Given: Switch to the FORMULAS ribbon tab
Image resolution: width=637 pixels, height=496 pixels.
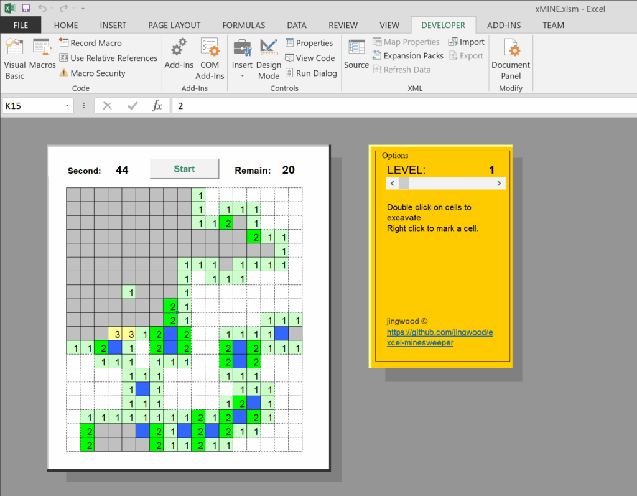Looking at the screenshot, I should [243, 25].
